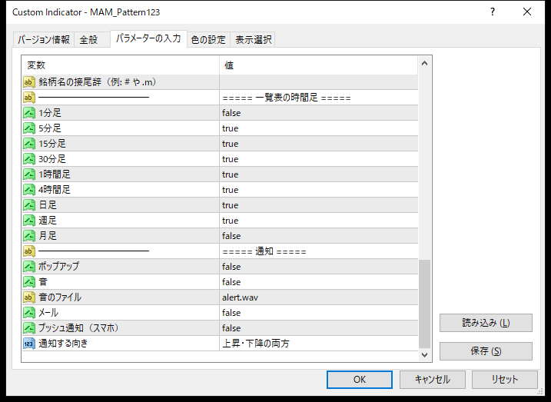Switch to the バージョン情報 tab
Screen dimensions: 551x402
click(x=44, y=40)
